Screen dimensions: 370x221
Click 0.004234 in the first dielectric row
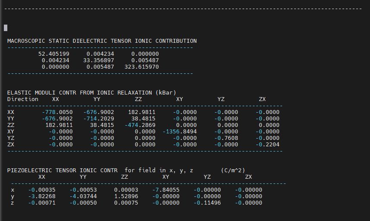click(100, 54)
